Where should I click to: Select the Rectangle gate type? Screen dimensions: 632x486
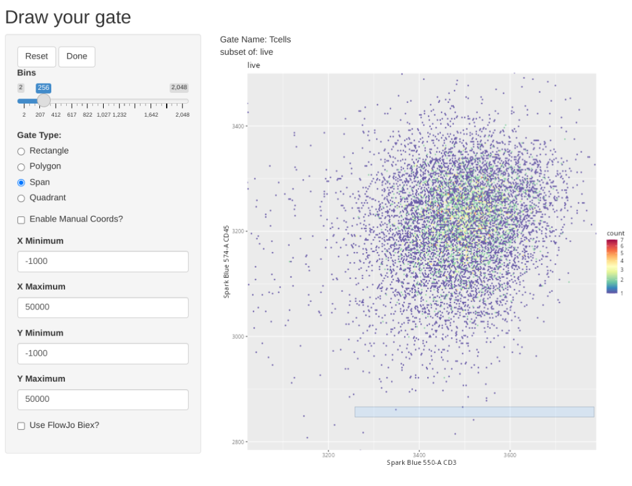click(21, 151)
